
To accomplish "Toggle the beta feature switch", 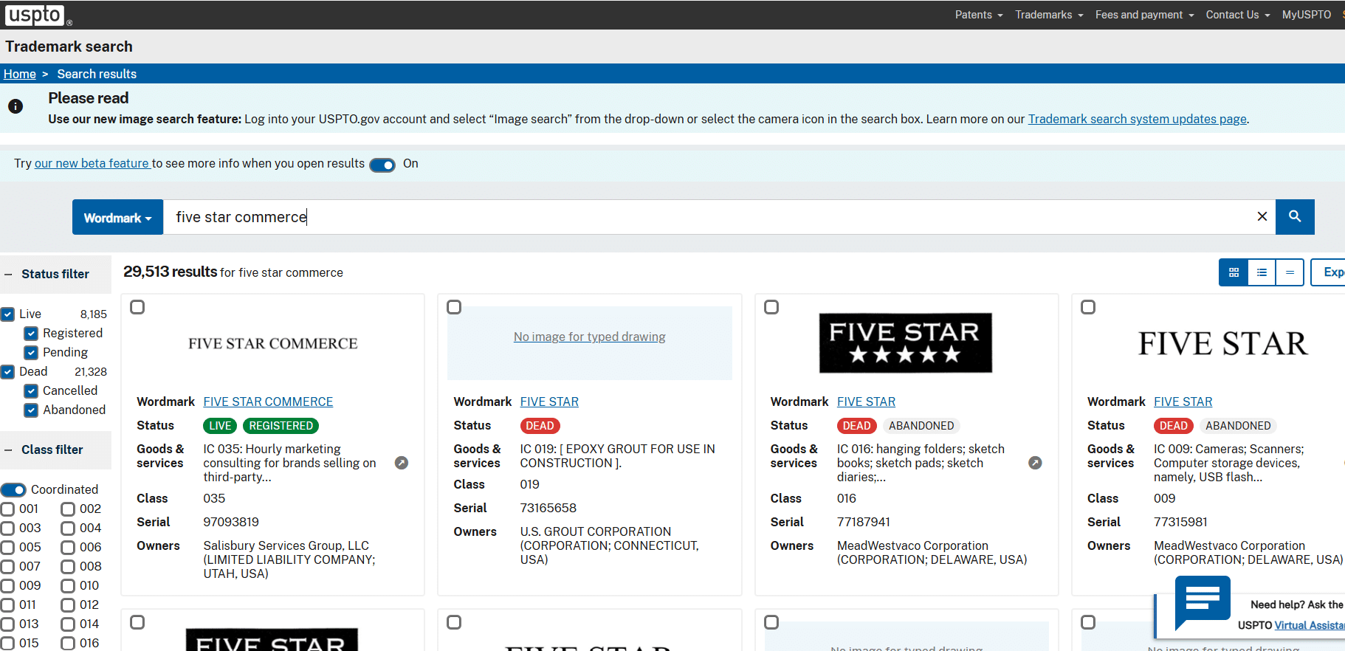I will 382,165.
